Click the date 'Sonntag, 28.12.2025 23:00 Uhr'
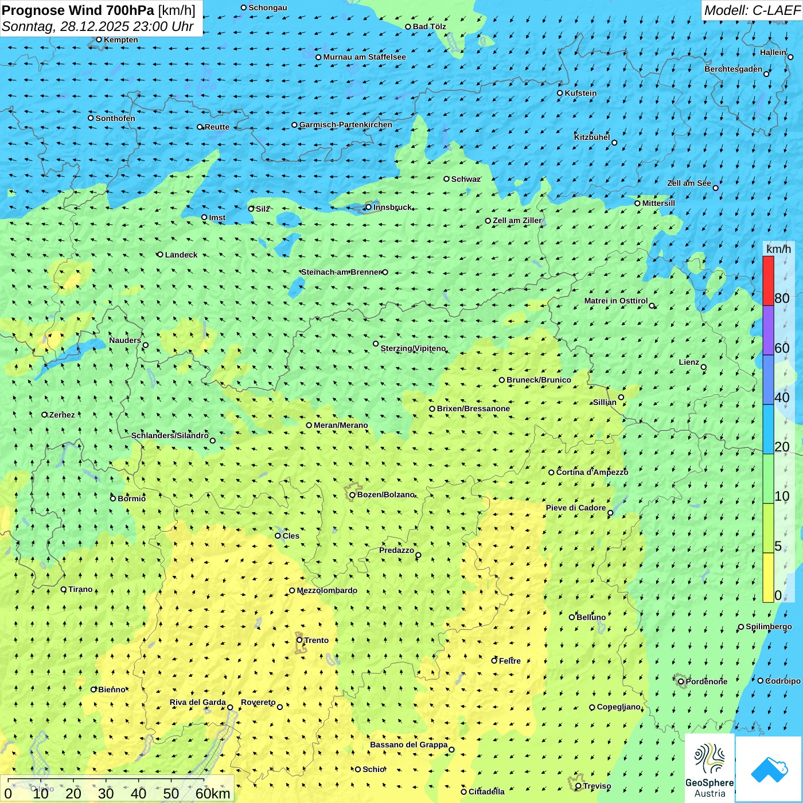Screen dimensions: 803x803 click(98, 26)
